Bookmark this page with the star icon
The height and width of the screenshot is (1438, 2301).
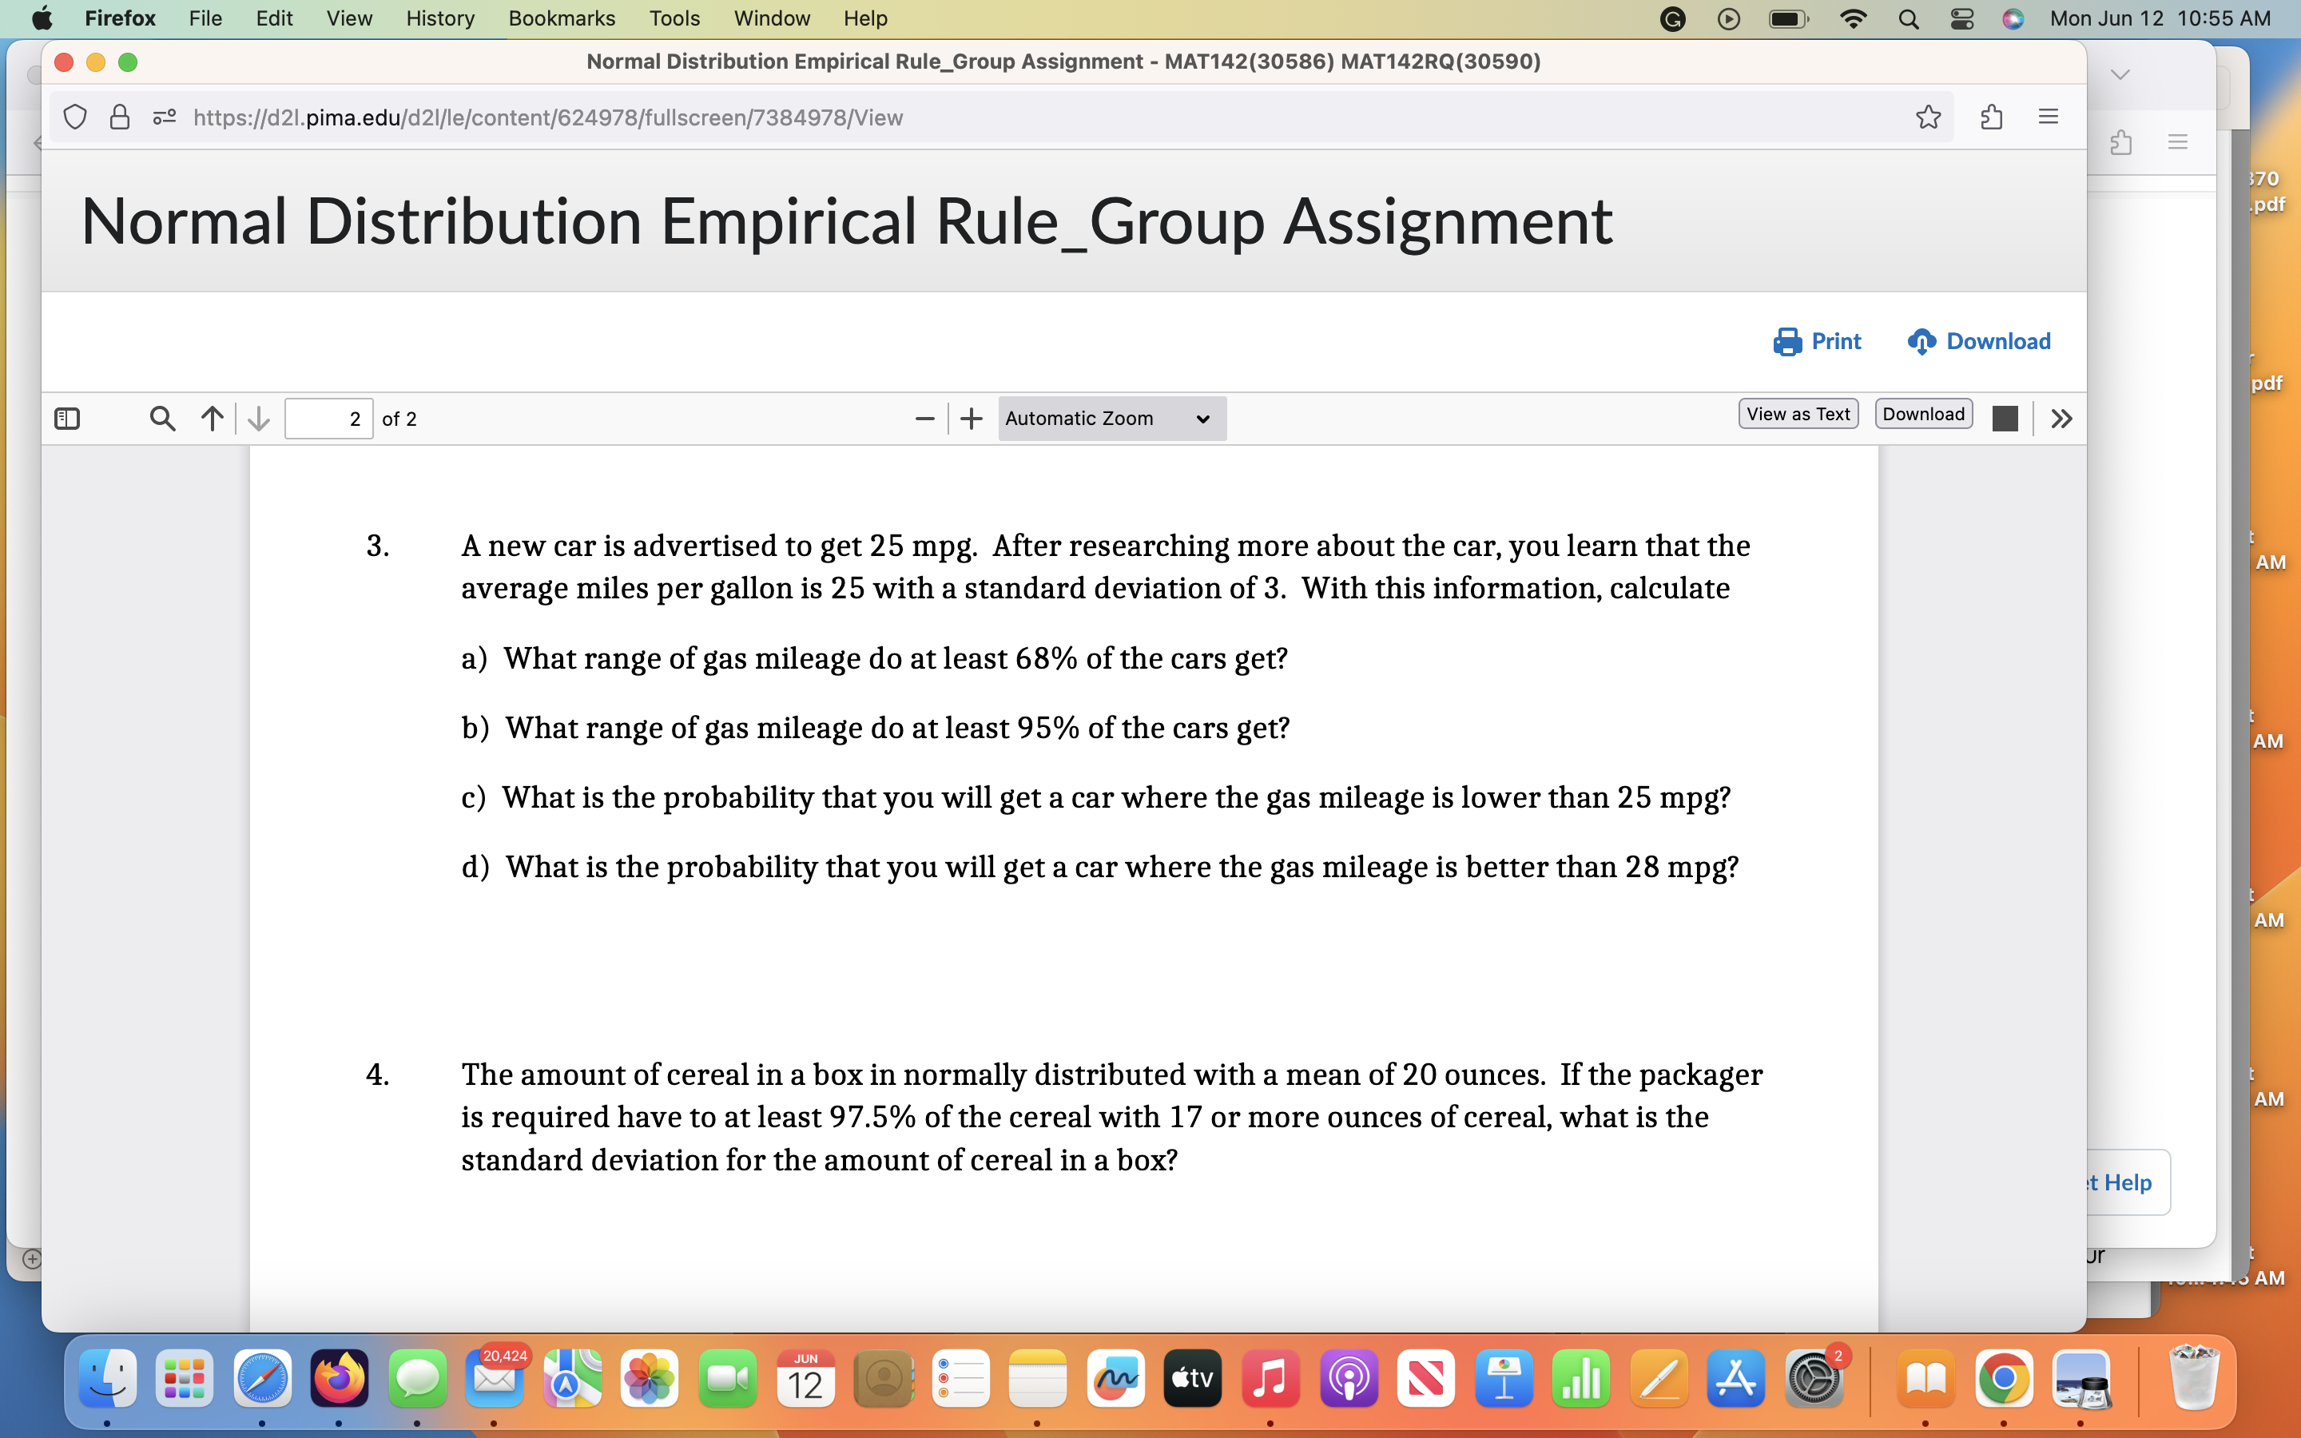(1926, 117)
